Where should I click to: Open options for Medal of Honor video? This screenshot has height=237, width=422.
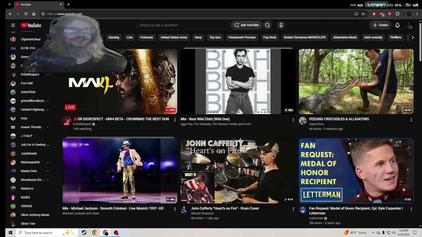tap(411, 209)
